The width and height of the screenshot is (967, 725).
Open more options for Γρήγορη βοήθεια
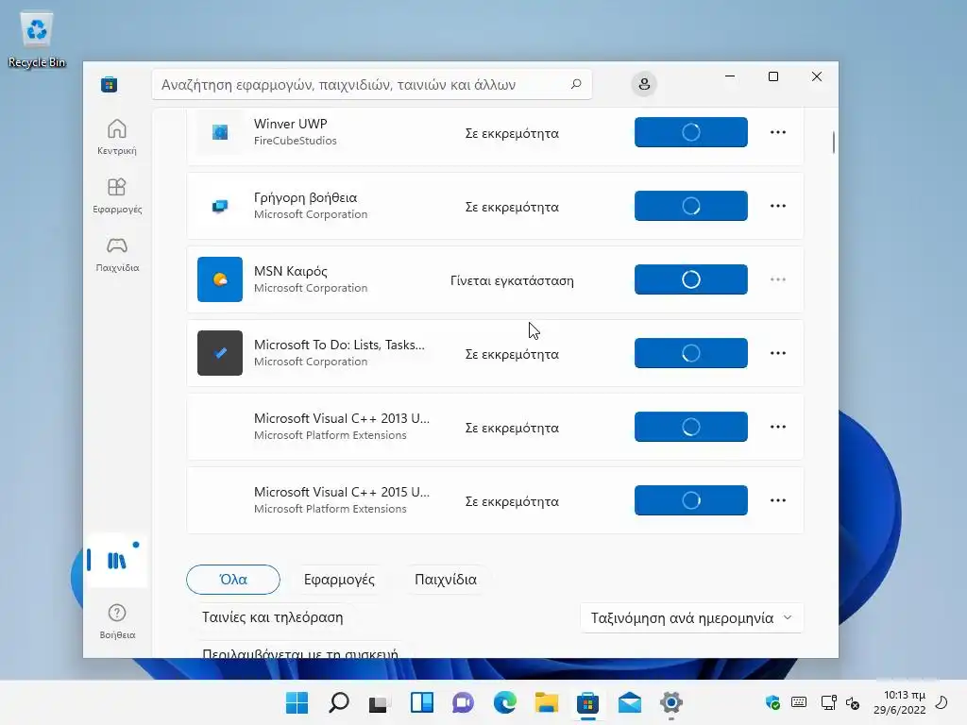[778, 206]
